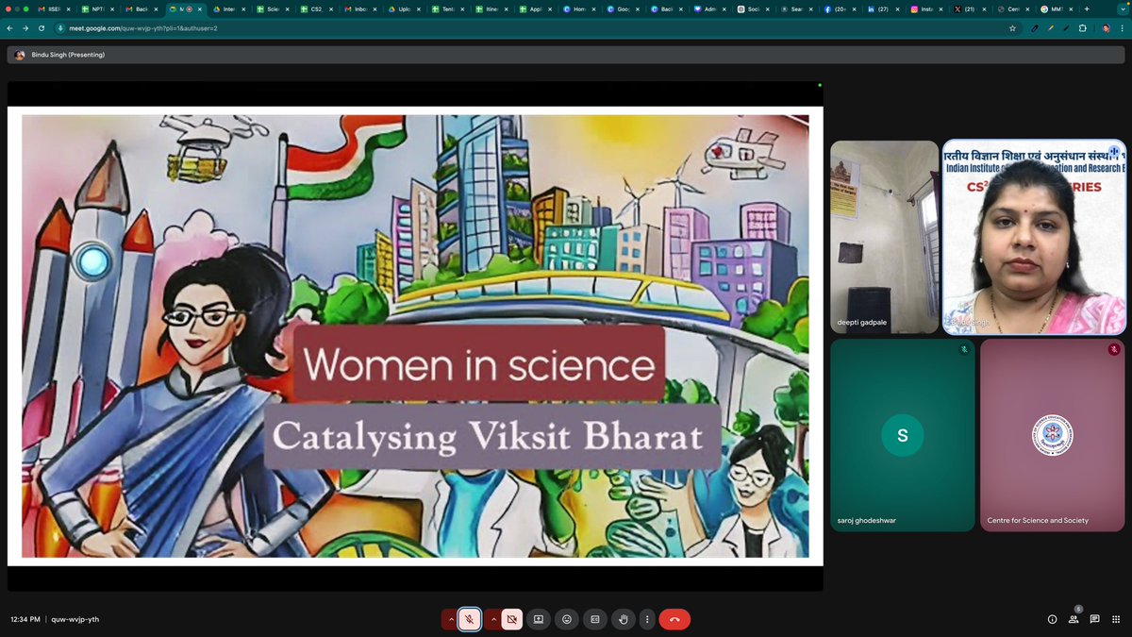The width and height of the screenshot is (1132, 637).
Task: Raise your hand in the meeting
Action: point(623,619)
